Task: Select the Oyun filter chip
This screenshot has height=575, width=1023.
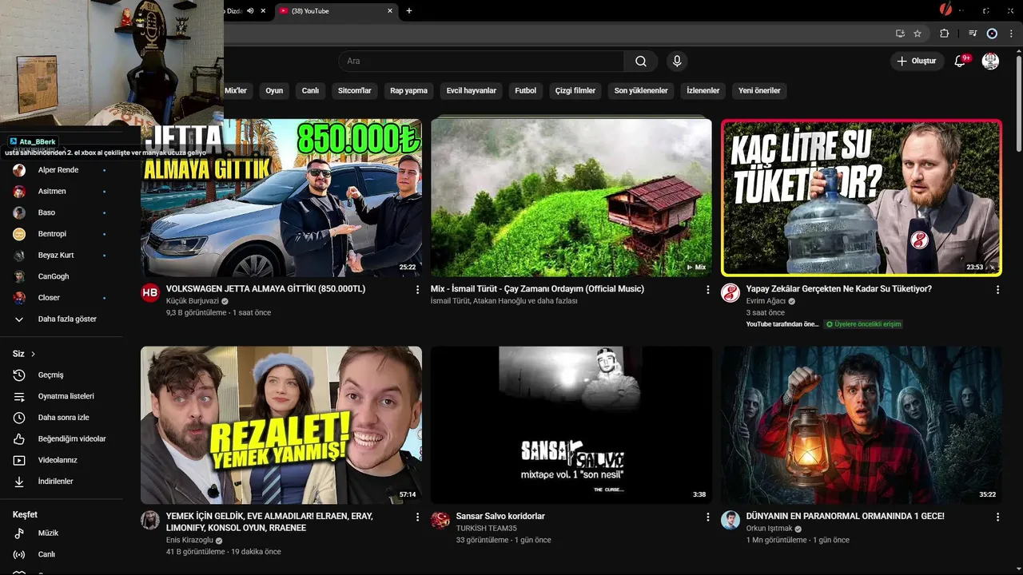Action: (x=274, y=90)
